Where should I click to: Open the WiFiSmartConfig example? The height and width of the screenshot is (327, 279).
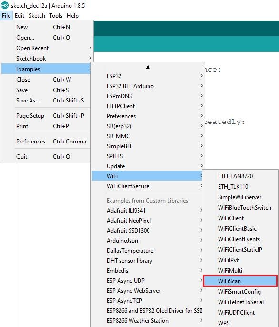pyautogui.click(x=240, y=292)
